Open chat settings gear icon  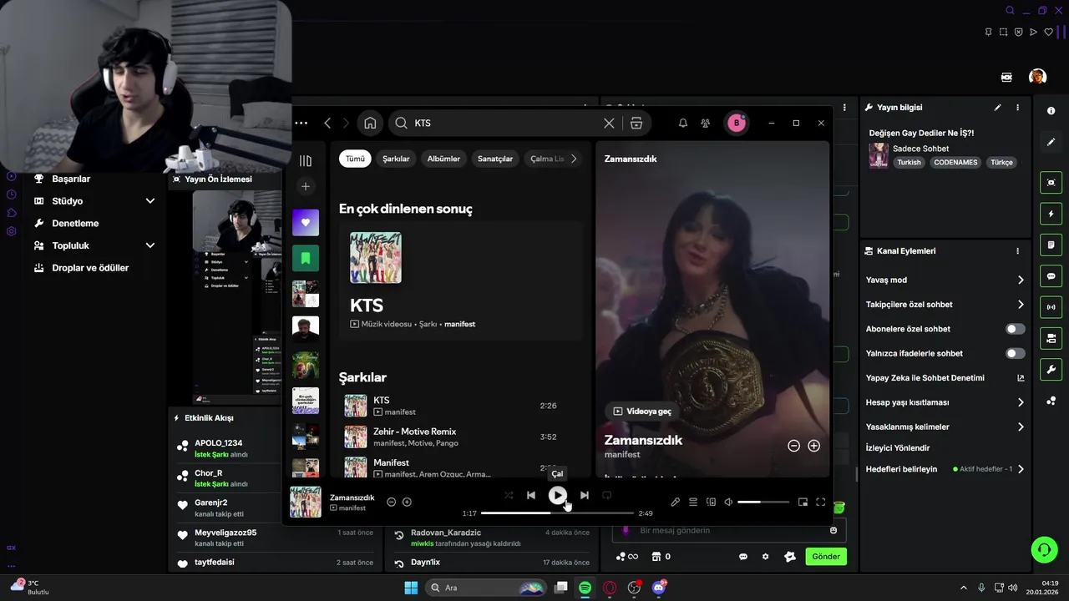click(x=765, y=557)
